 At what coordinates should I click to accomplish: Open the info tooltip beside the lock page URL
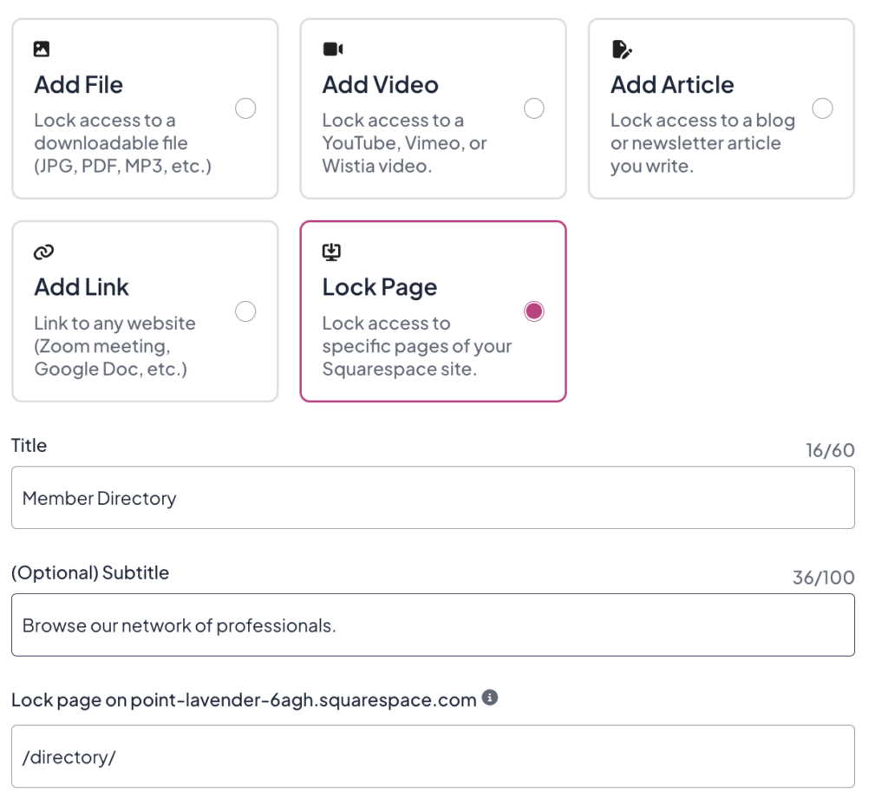tap(490, 697)
